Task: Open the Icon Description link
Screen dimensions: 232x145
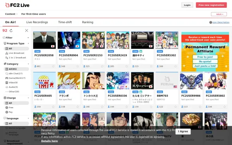Action: [x=221, y=22]
